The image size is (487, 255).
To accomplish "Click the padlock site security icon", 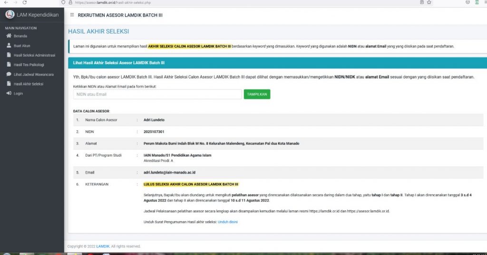I will click(70, 2).
